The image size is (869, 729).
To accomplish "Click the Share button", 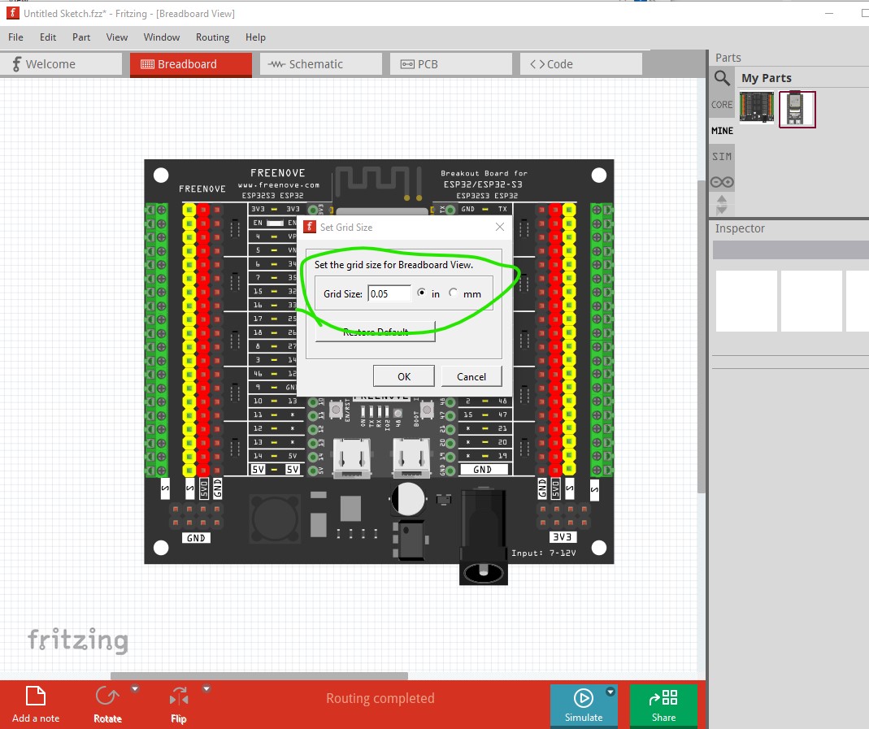I will pyautogui.click(x=663, y=705).
